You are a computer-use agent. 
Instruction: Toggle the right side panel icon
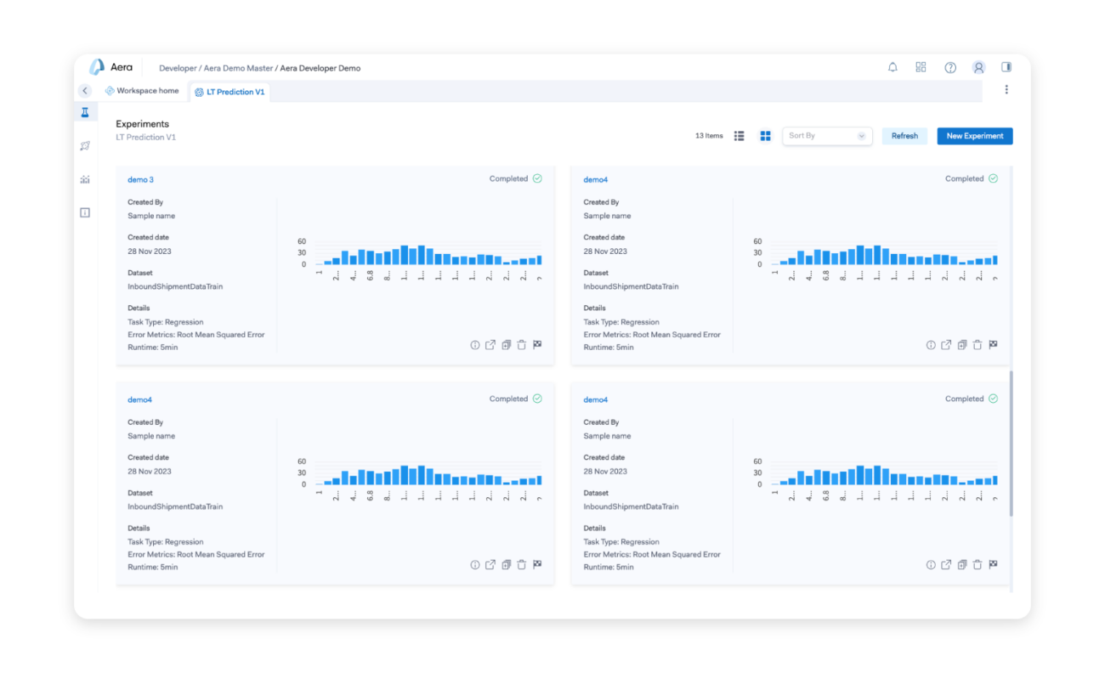point(1006,67)
